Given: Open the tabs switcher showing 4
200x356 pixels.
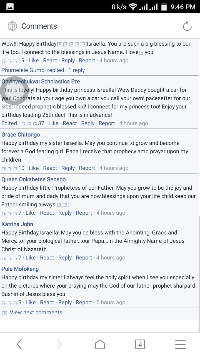Looking at the screenshot, I should pyautogui.click(x=140, y=345).
